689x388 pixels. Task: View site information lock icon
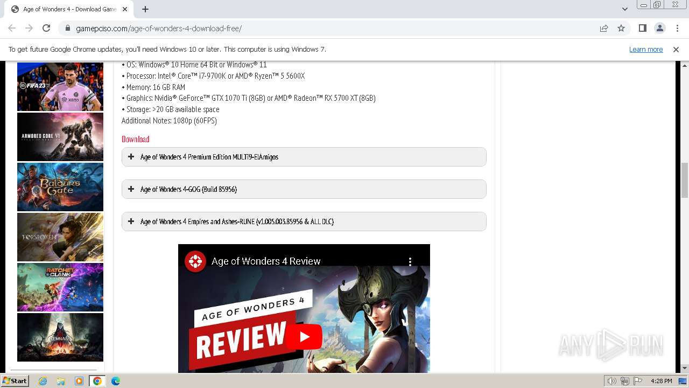tap(68, 28)
